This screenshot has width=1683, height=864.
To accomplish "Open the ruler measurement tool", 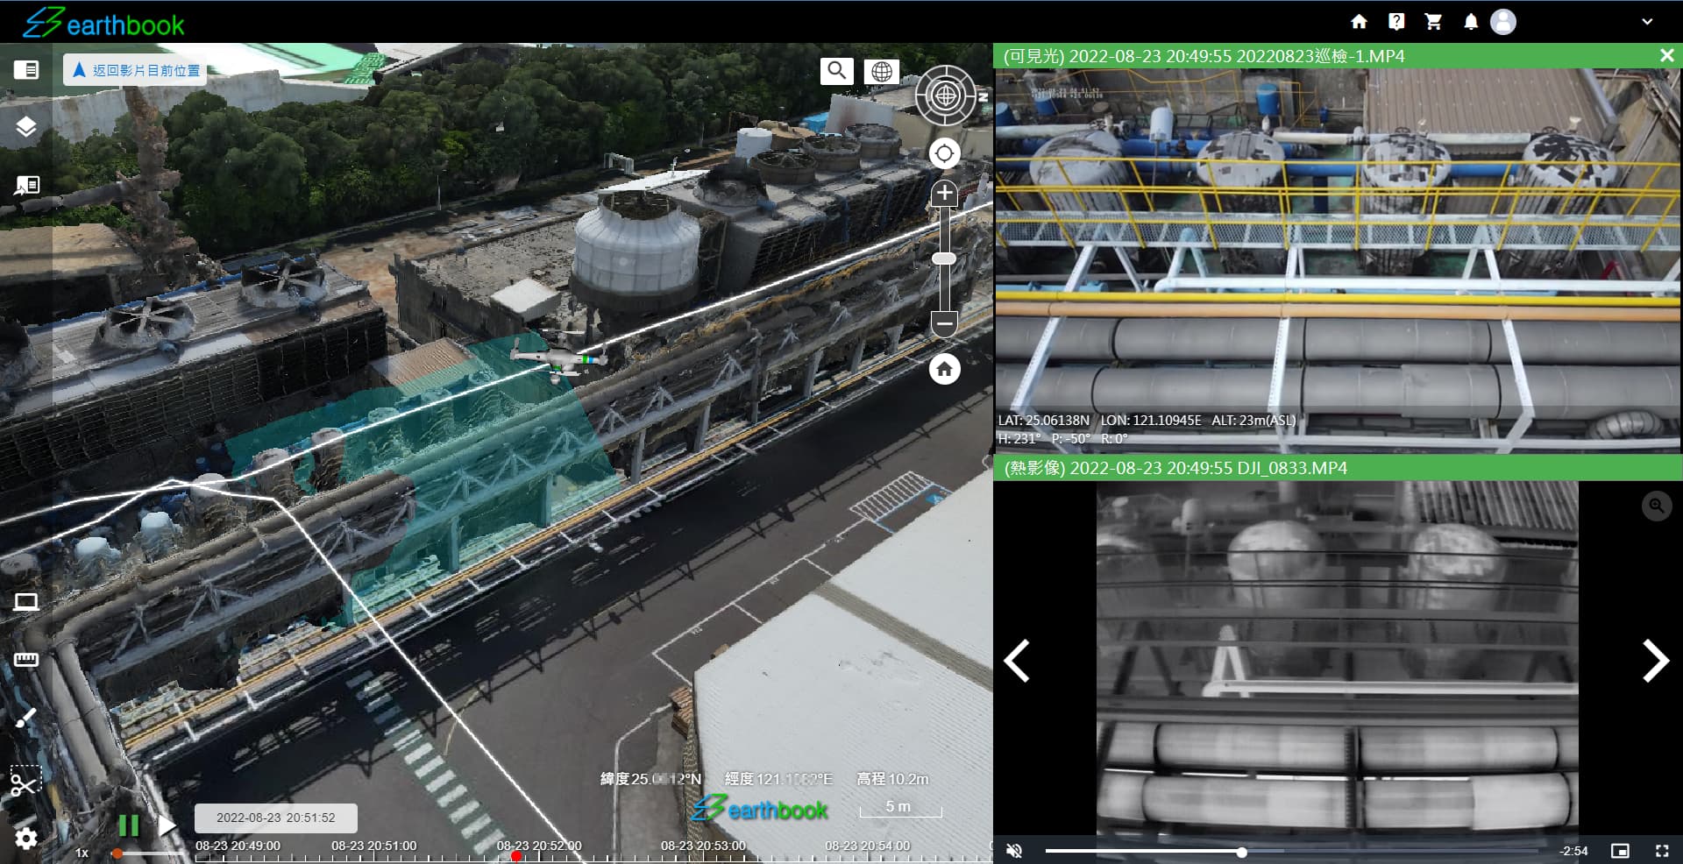I will point(26,660).
